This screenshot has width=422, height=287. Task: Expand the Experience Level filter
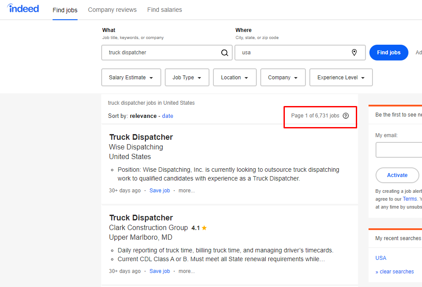pos(341,78)
